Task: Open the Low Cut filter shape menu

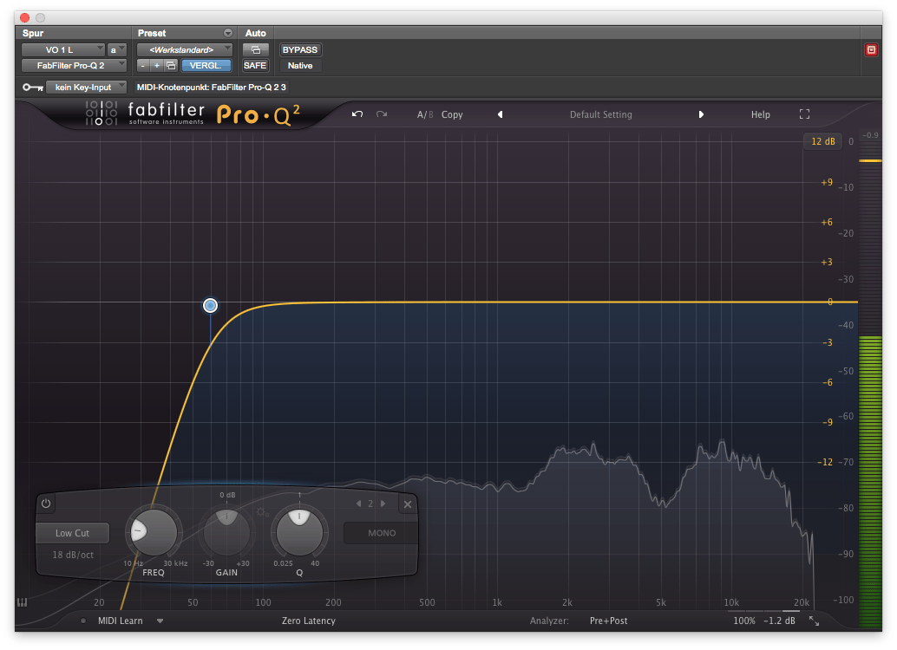Action: point(72,533)
